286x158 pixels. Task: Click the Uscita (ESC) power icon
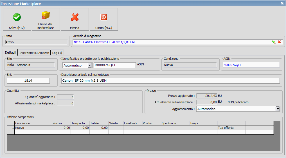point(104,17)
